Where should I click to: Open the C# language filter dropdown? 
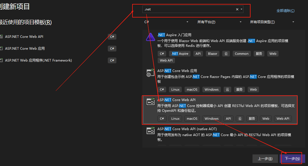tap(166, 22)
